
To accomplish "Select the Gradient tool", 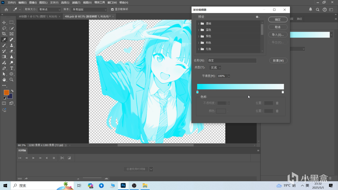I will coord(4,57).
